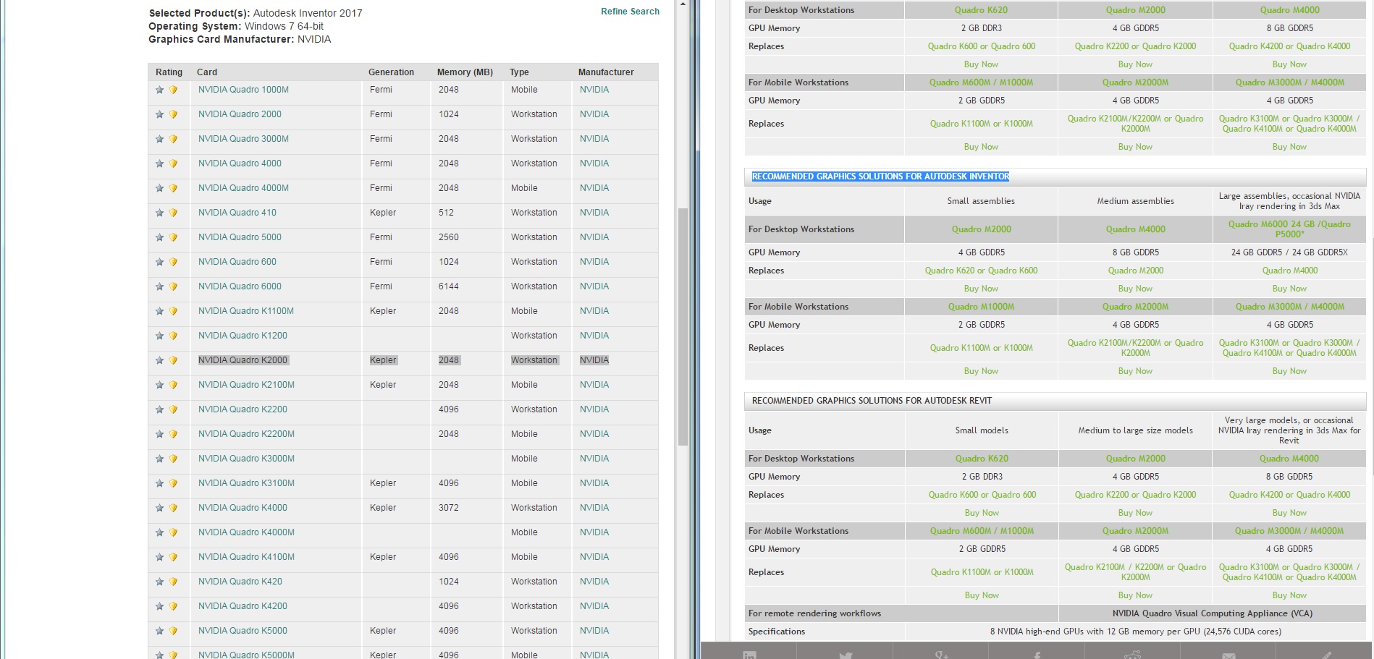This screenshot has height=659, width=1374.
Task: Click the Refine Search link
Action: click(630, 12)
